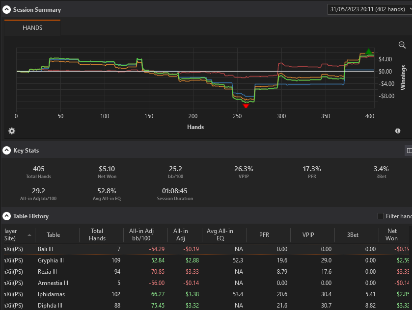Screen dimensions: 412x310
Task: Select the Bali III table row
Action: coord(207,249)
